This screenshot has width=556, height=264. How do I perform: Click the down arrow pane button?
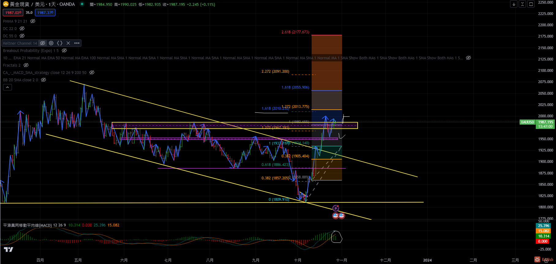[514, 4]
